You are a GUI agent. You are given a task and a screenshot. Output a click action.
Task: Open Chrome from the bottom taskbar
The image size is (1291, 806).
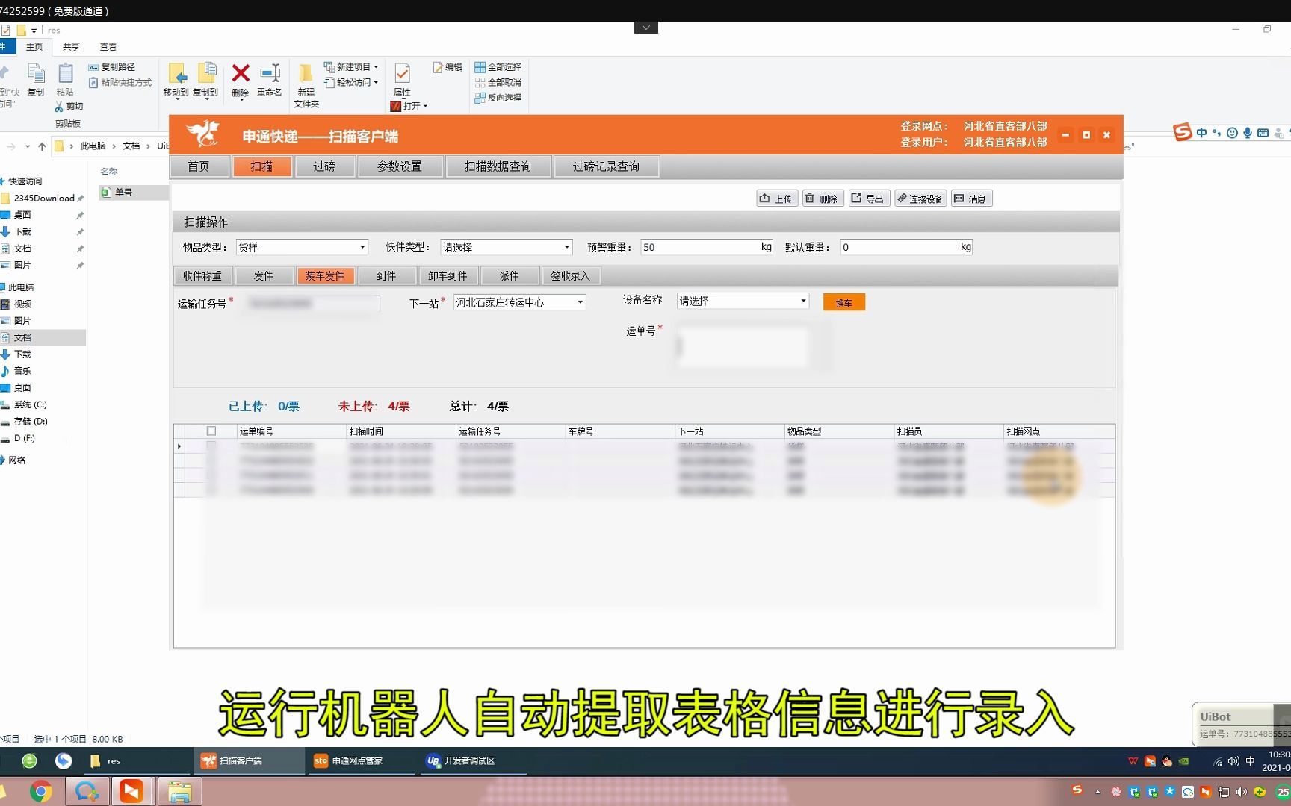click(41, 791)
